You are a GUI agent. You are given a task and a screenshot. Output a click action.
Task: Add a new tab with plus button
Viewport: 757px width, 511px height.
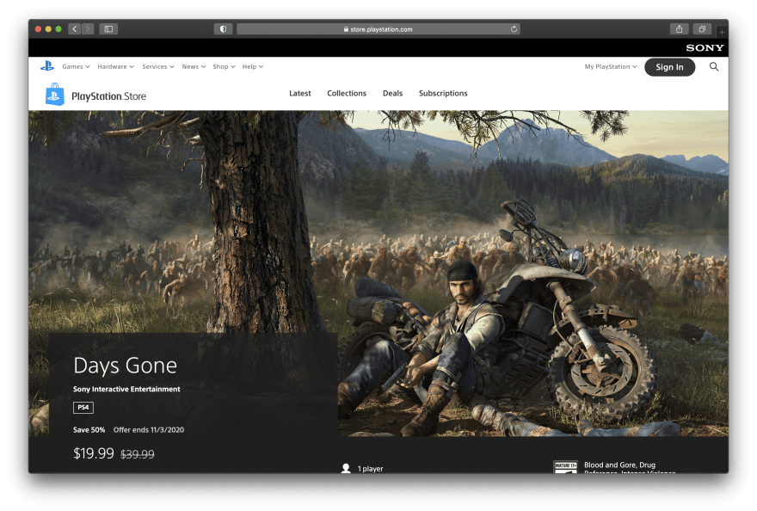click(x=722, y=32)
